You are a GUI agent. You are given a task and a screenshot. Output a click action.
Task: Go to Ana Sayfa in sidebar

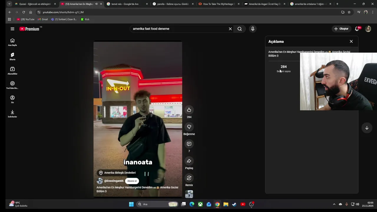[x=12, y=42]
